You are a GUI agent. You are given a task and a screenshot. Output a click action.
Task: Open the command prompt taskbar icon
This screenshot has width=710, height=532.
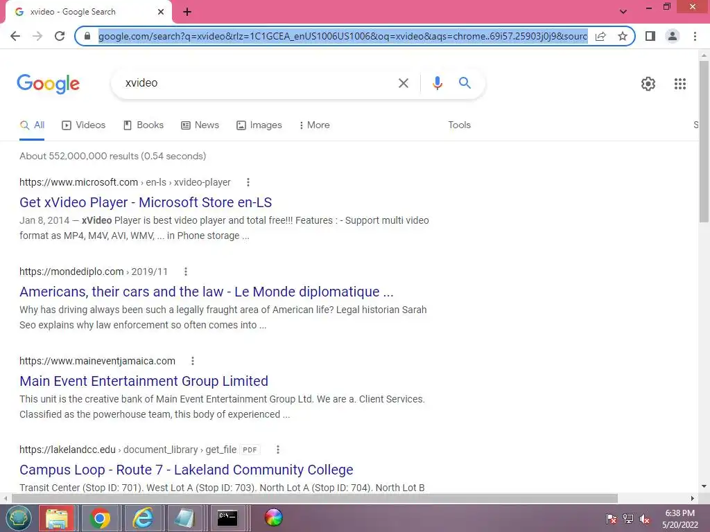(227, 518)
